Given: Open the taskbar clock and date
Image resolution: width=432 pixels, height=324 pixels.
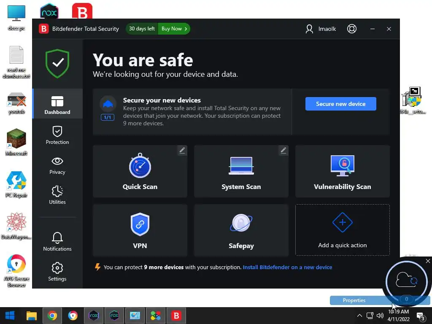Looking at the screenshot, I should (x=398, y=316).
